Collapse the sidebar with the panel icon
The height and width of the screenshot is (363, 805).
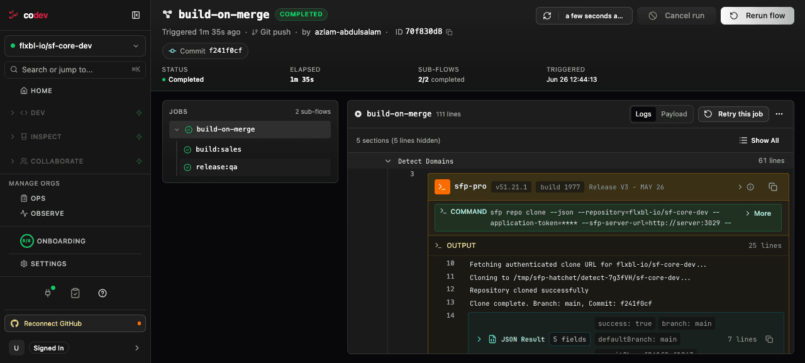coord(136,15)
